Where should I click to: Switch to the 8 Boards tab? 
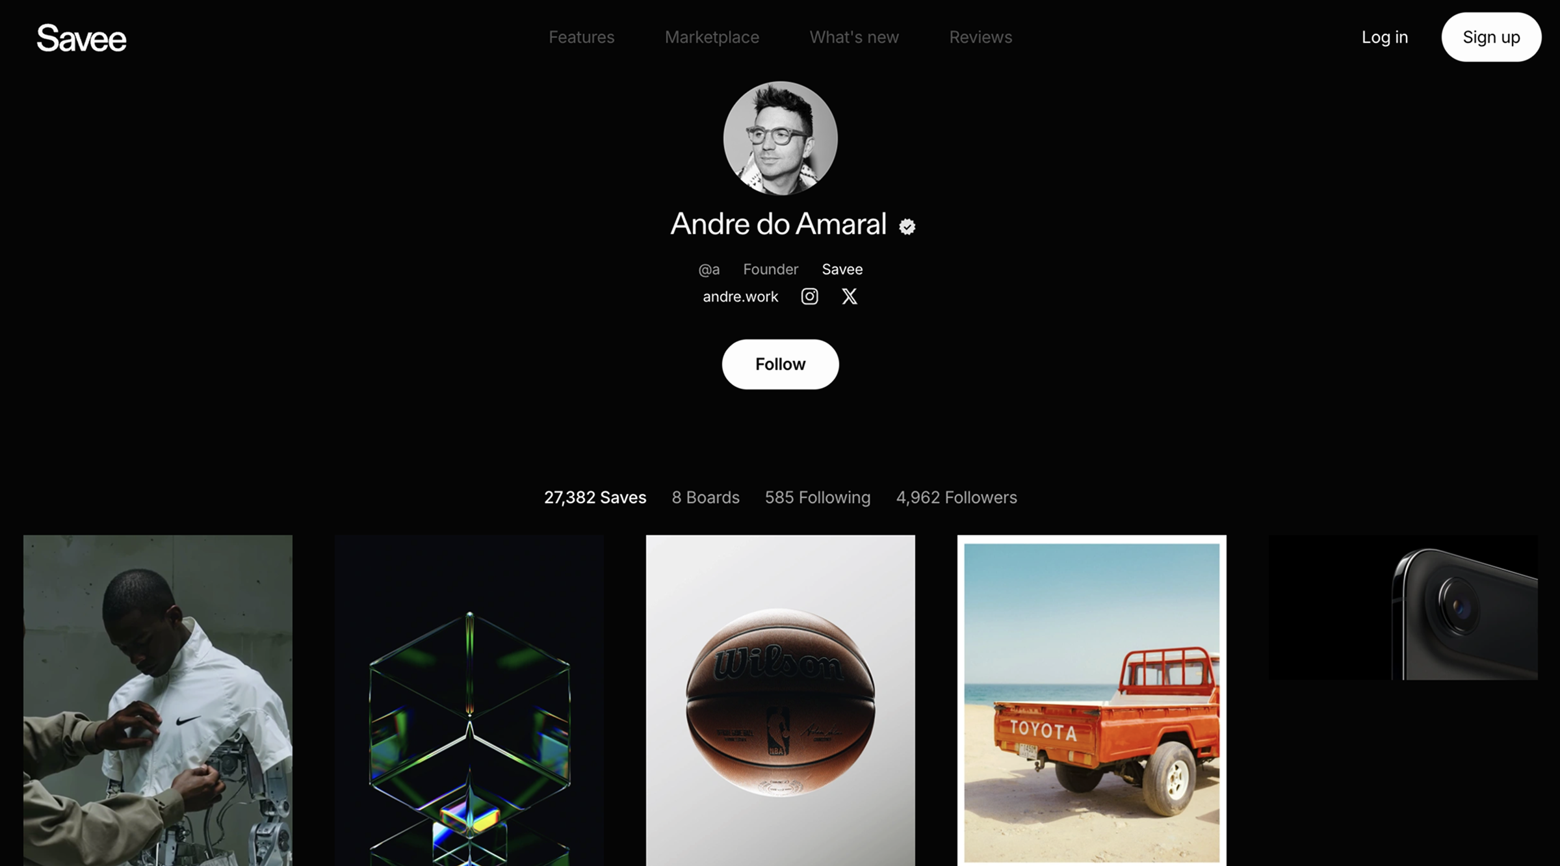tap(705, 497)
